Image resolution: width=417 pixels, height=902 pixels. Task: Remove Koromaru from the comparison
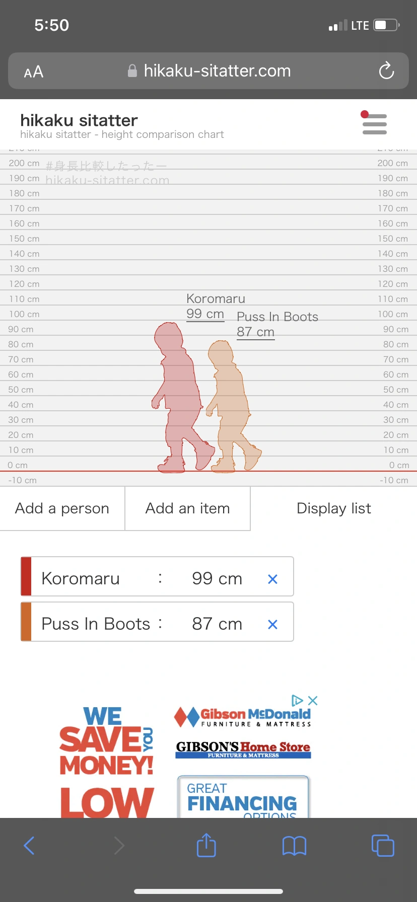point(272,579)
